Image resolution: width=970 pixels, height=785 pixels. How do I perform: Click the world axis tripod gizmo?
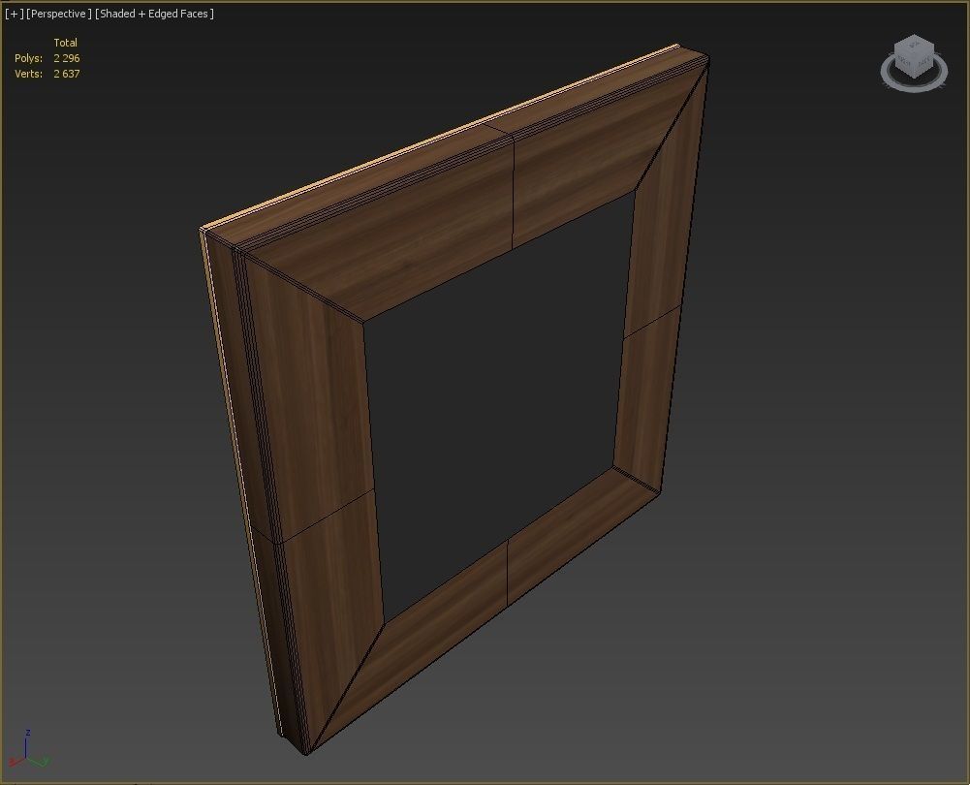28,750
